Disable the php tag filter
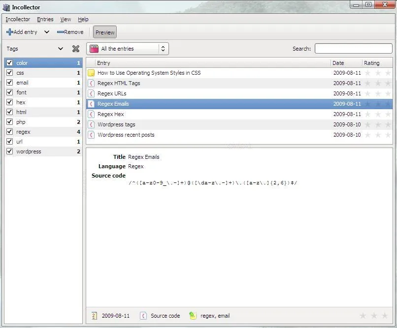397x328 pixels. tap(9, 121)
